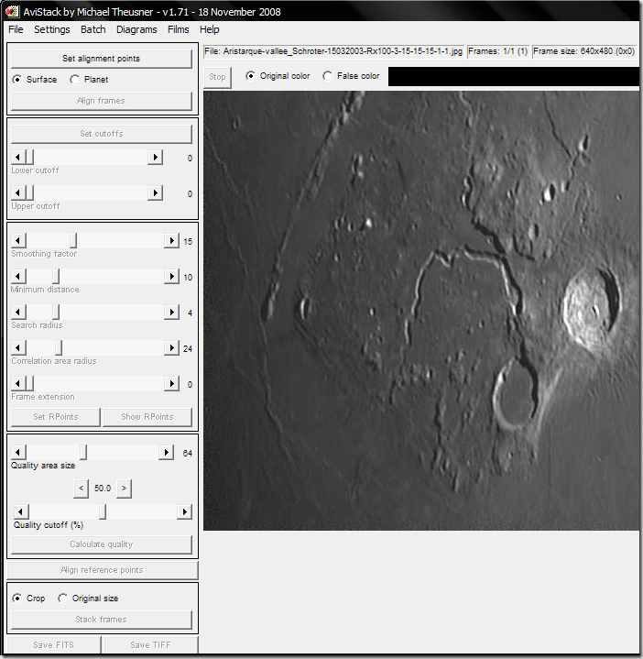Viewport: 643px width, 659px height.
Task: Open the Settings menu
Action: 52,29
